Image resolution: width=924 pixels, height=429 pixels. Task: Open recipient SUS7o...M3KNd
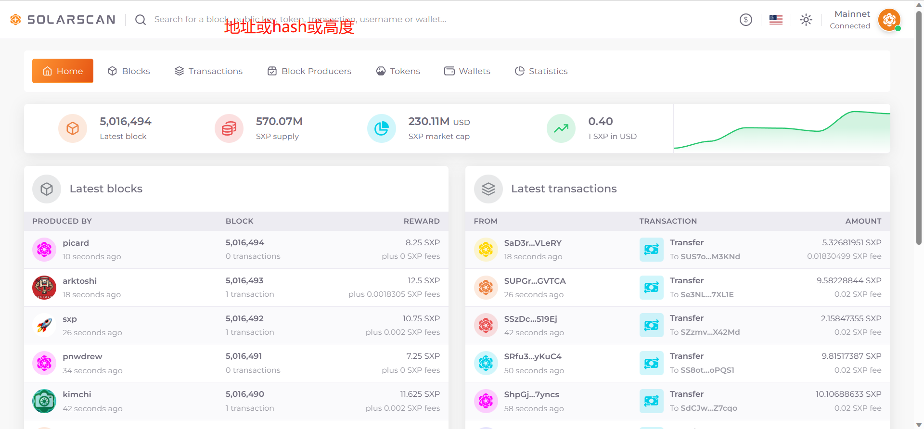710,256
